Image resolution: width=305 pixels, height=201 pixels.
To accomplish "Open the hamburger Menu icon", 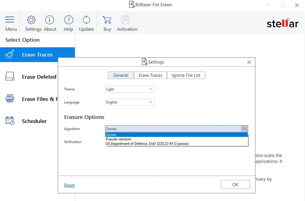I will (x=10, y=20).
